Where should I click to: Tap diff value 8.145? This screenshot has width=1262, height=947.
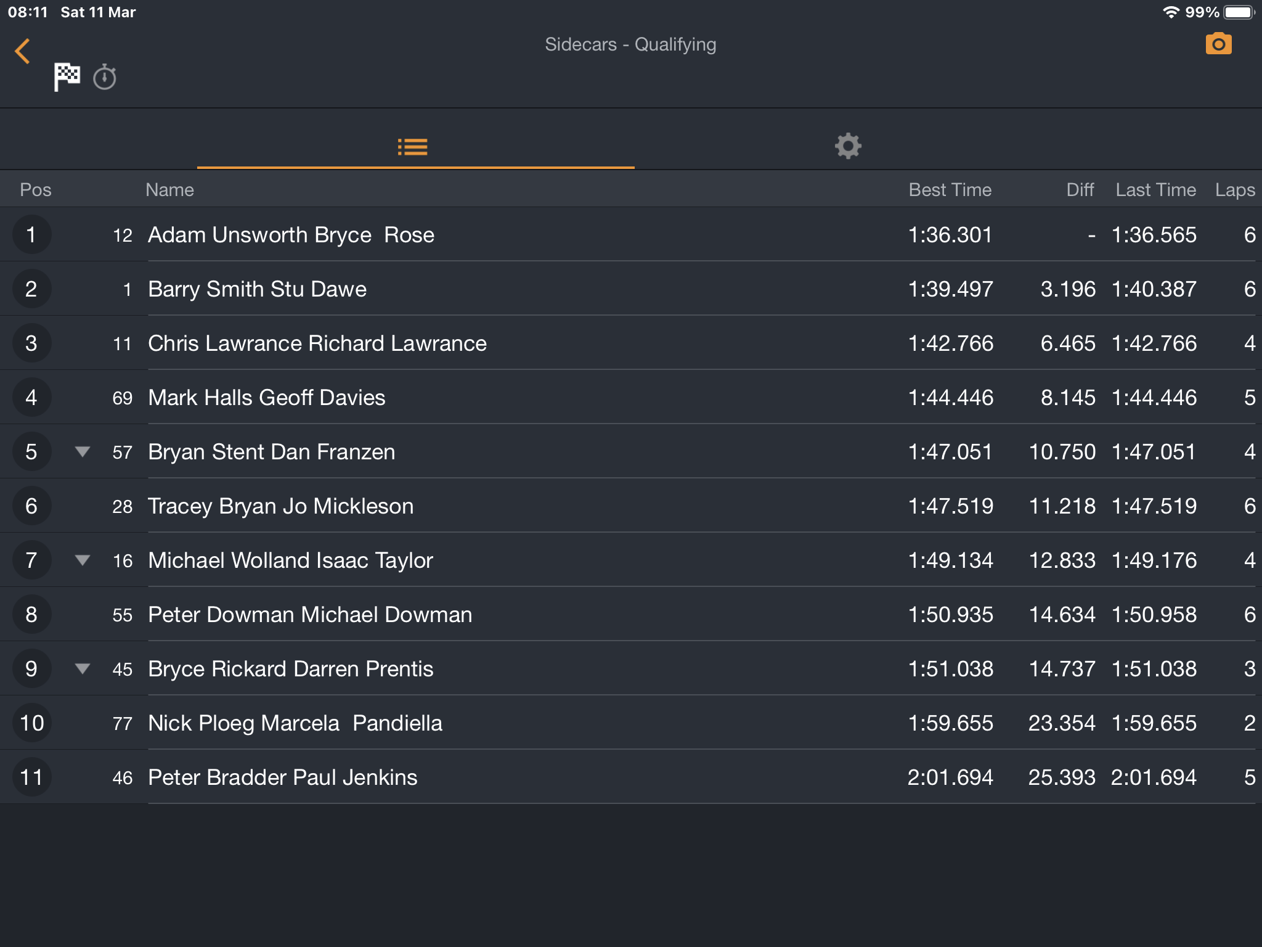[x=1068, y=398]
